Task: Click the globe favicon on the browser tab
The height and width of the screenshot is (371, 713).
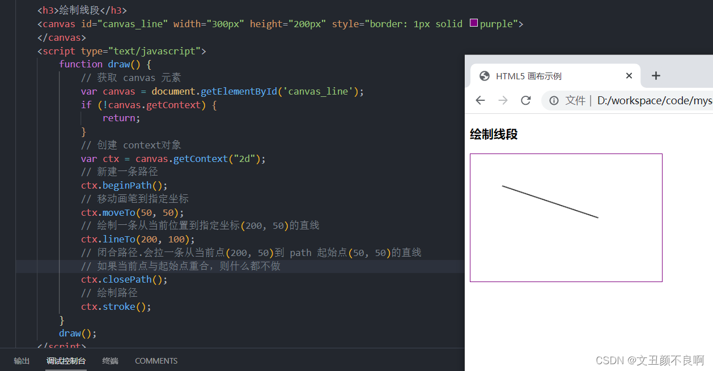Action: pyautogui.click(x=484, y=75)
